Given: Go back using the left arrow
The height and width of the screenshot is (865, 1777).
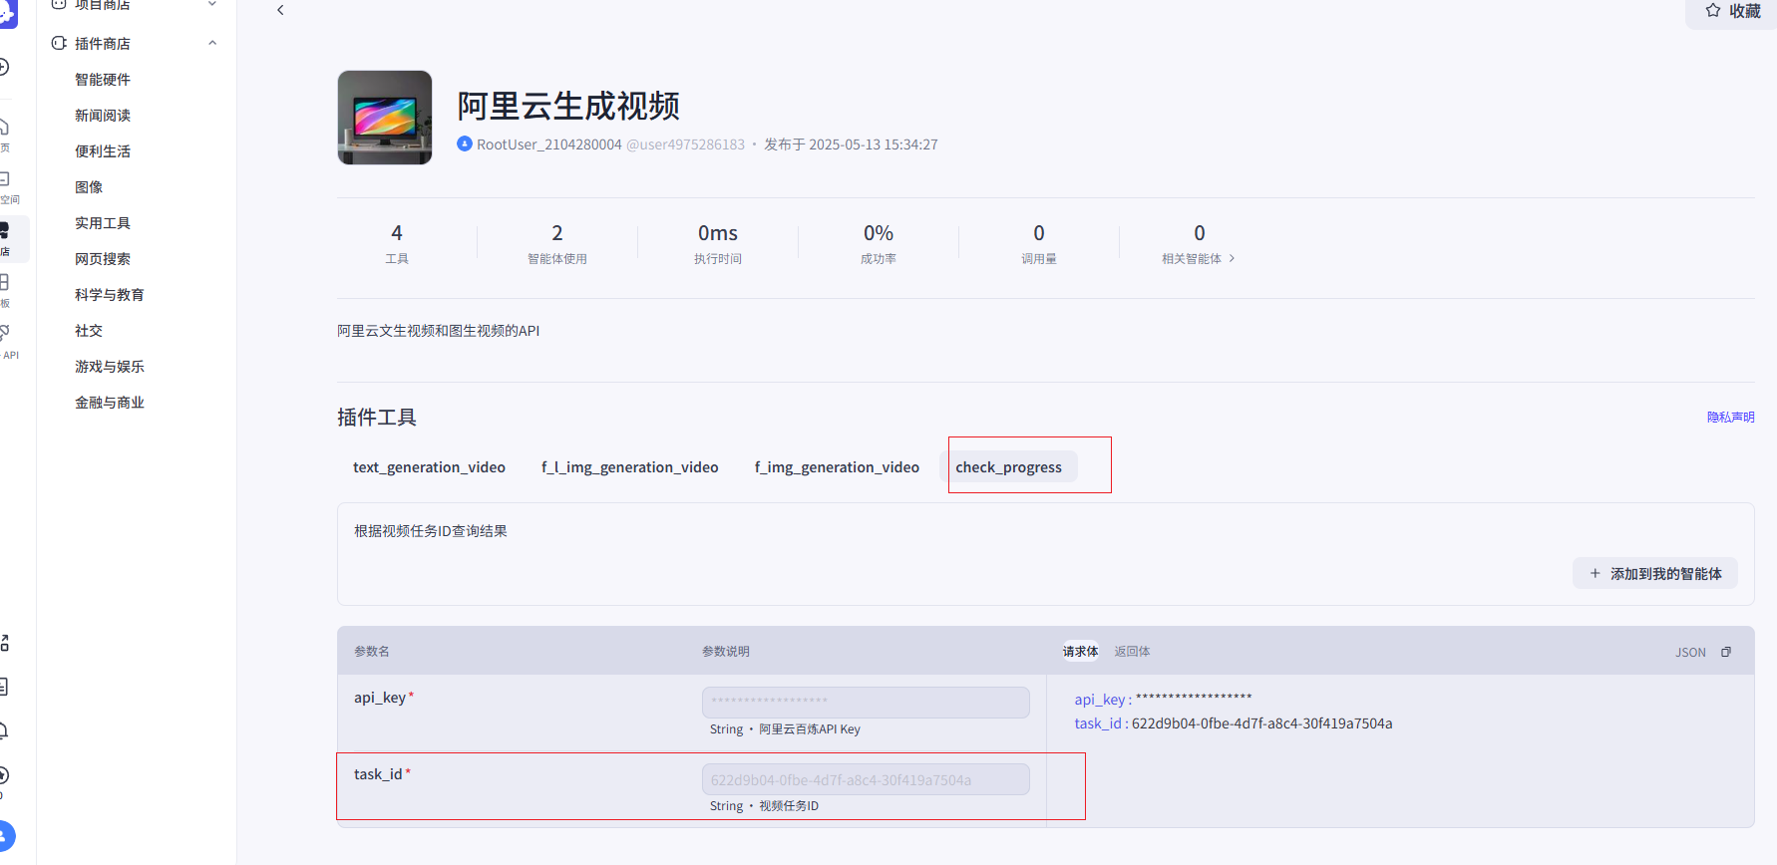Looking at the screenshot, I should click(x=280, y=10).
